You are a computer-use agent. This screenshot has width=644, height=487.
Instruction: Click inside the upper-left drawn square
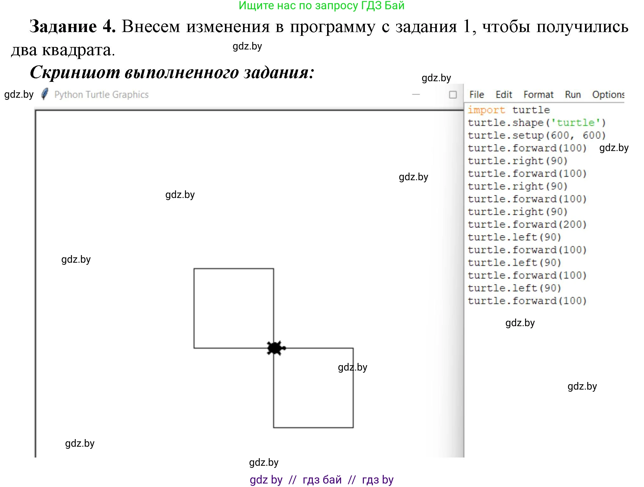(x=233, y=308)
